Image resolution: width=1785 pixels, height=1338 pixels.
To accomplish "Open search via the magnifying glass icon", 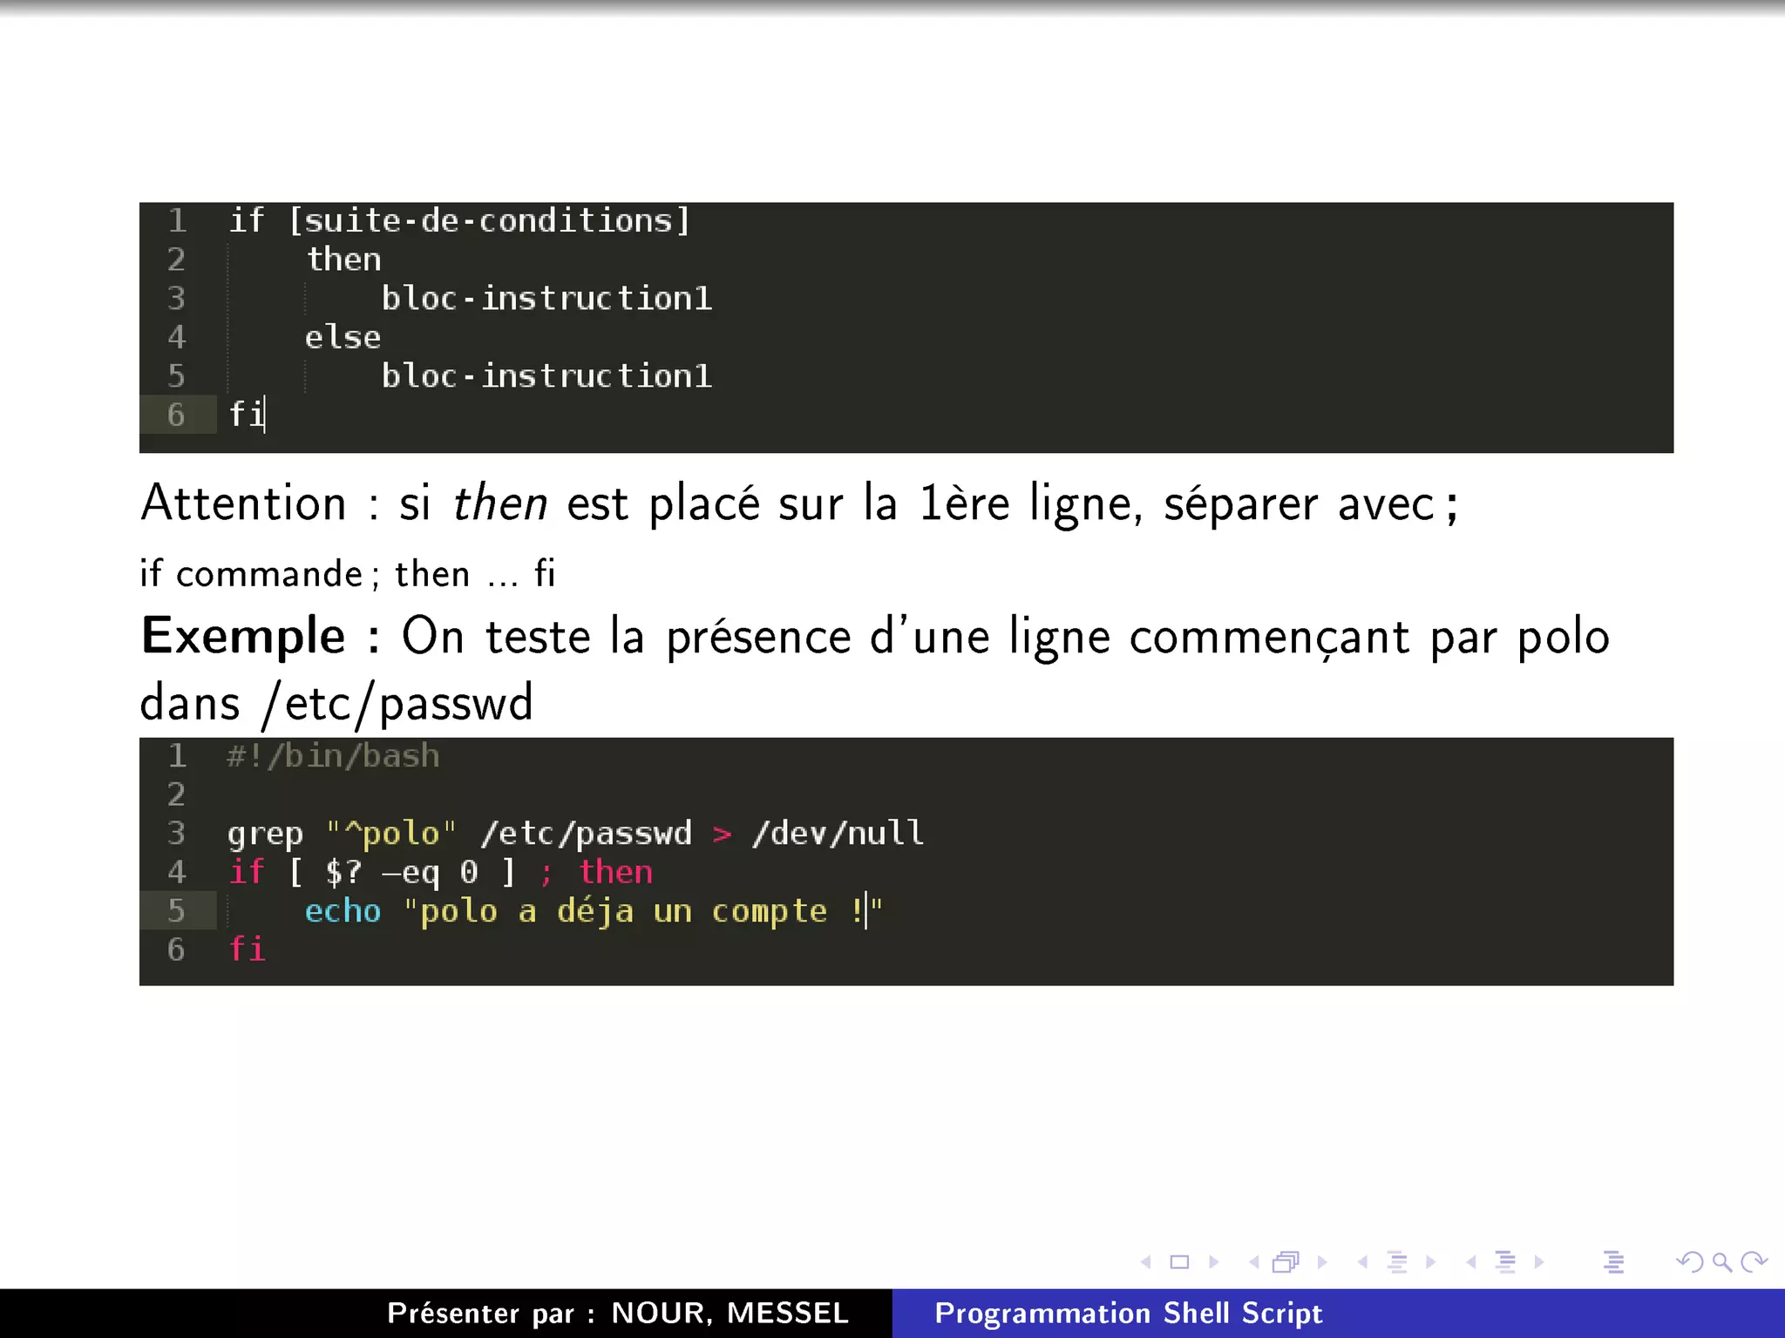I will (1721, 1261).
